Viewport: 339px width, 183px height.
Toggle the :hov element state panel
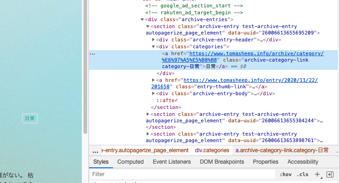click(285, 175)
